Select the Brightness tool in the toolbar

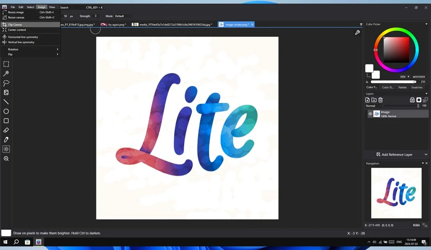tap(6, 149)
